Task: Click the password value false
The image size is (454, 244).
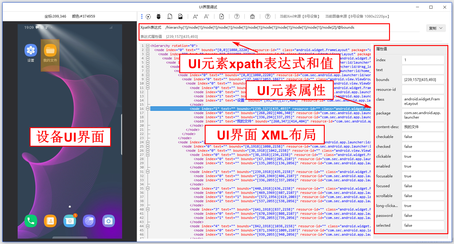Action: pos(423,216)
